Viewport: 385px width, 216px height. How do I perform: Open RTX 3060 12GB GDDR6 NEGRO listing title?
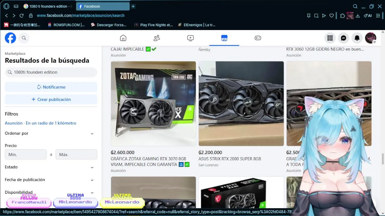click(325, 49)
